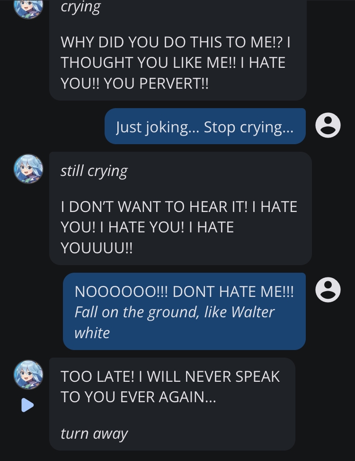Click the 'TO YOU EVER AGAIN...' text line

(139, 397)
